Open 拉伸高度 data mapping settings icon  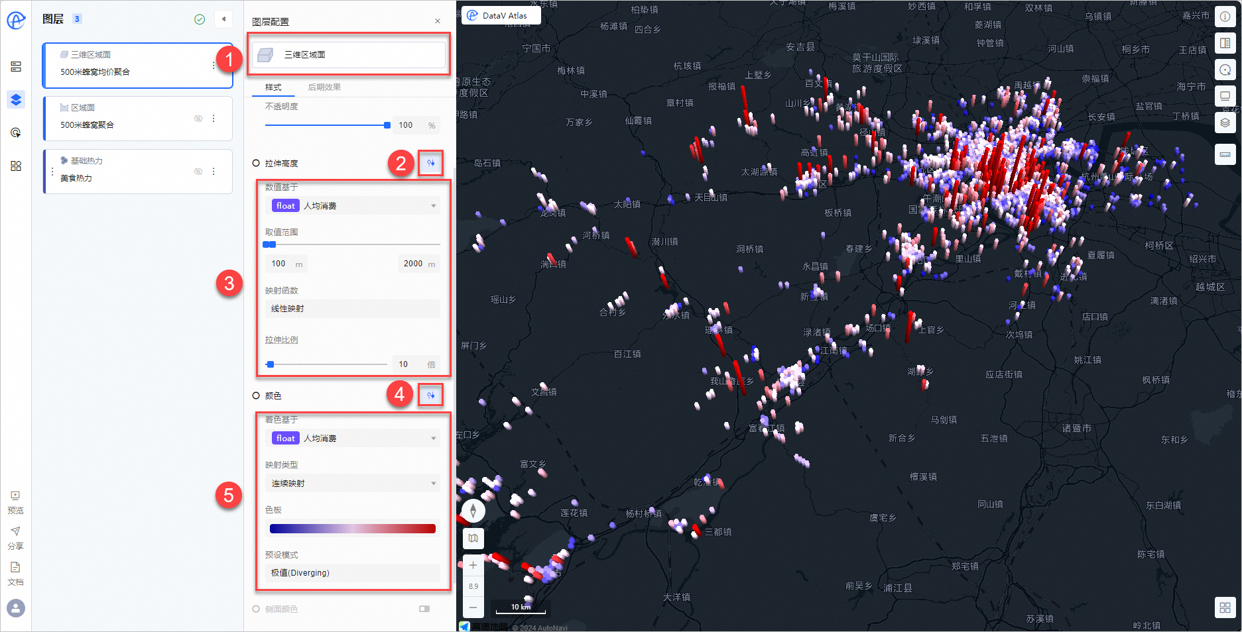click(430, 163)
